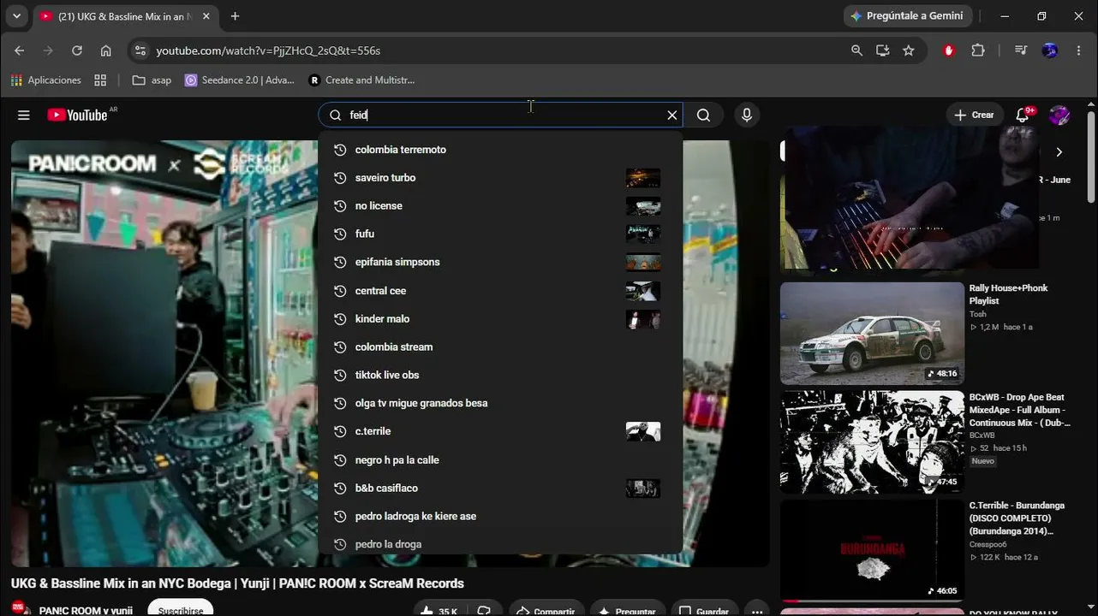Open 'BCxWB - Drop Ape Beat' title

pos(1020,410)
